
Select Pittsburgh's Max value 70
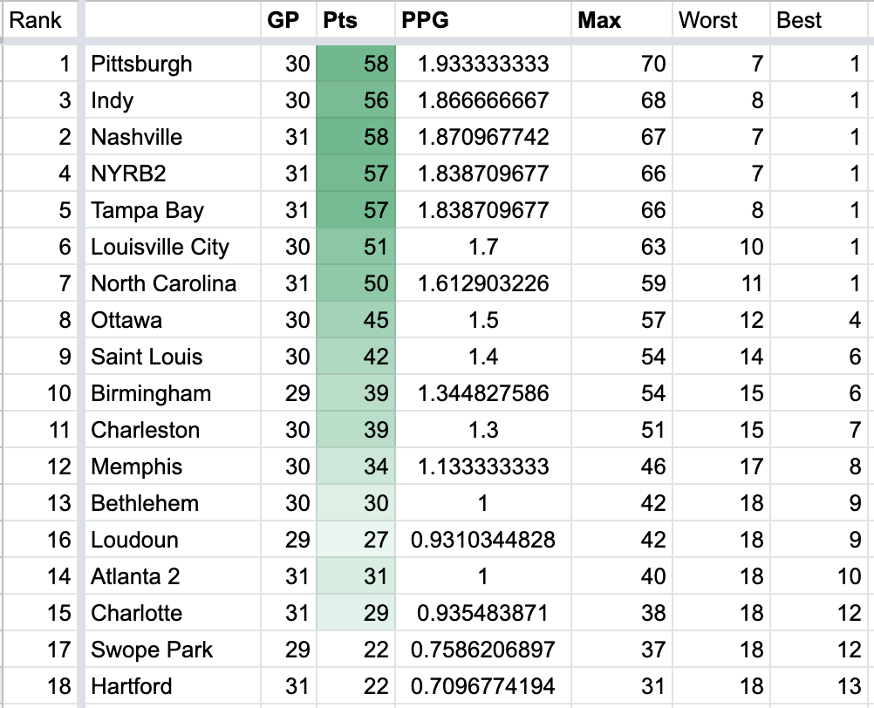[x=622, y=64]
